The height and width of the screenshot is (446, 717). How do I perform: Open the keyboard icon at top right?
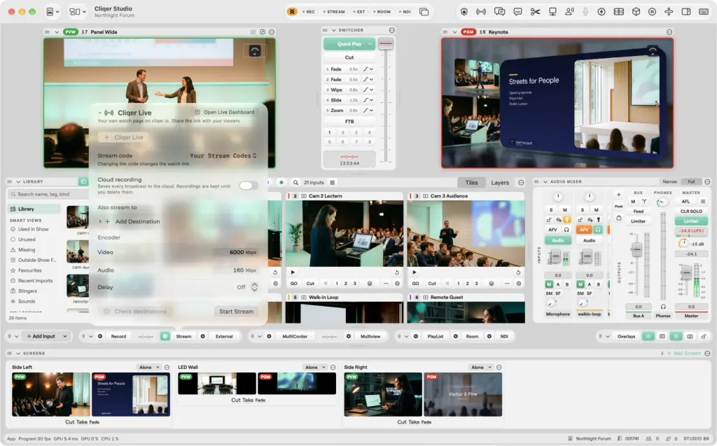[704, 12]
